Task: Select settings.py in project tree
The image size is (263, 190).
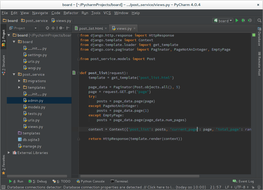Action: (x=35, y=55)
